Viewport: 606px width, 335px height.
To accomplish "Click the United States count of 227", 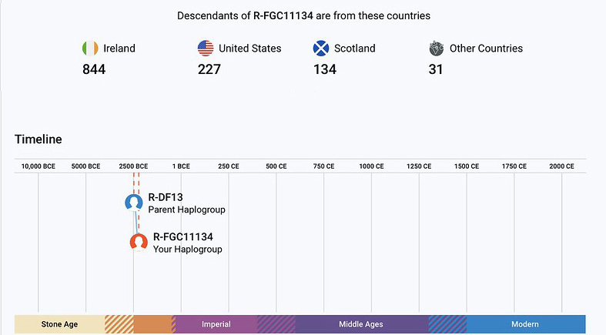I will tap(209, 70).
